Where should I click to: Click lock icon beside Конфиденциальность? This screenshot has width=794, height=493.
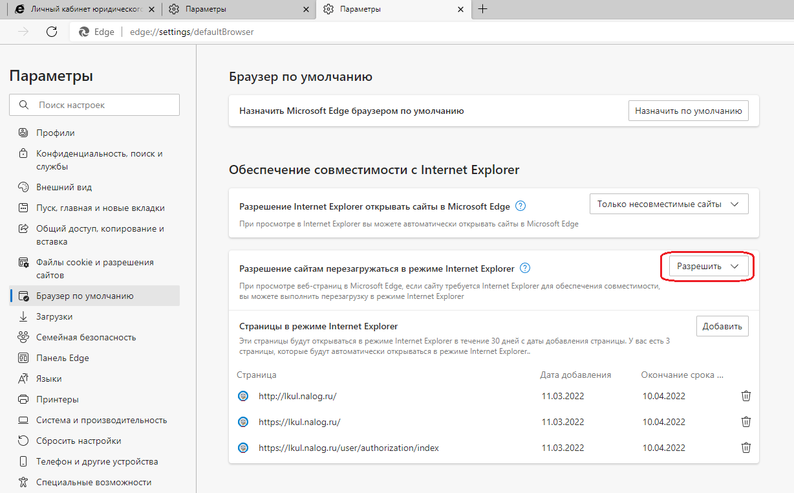(x=23, y=154)
